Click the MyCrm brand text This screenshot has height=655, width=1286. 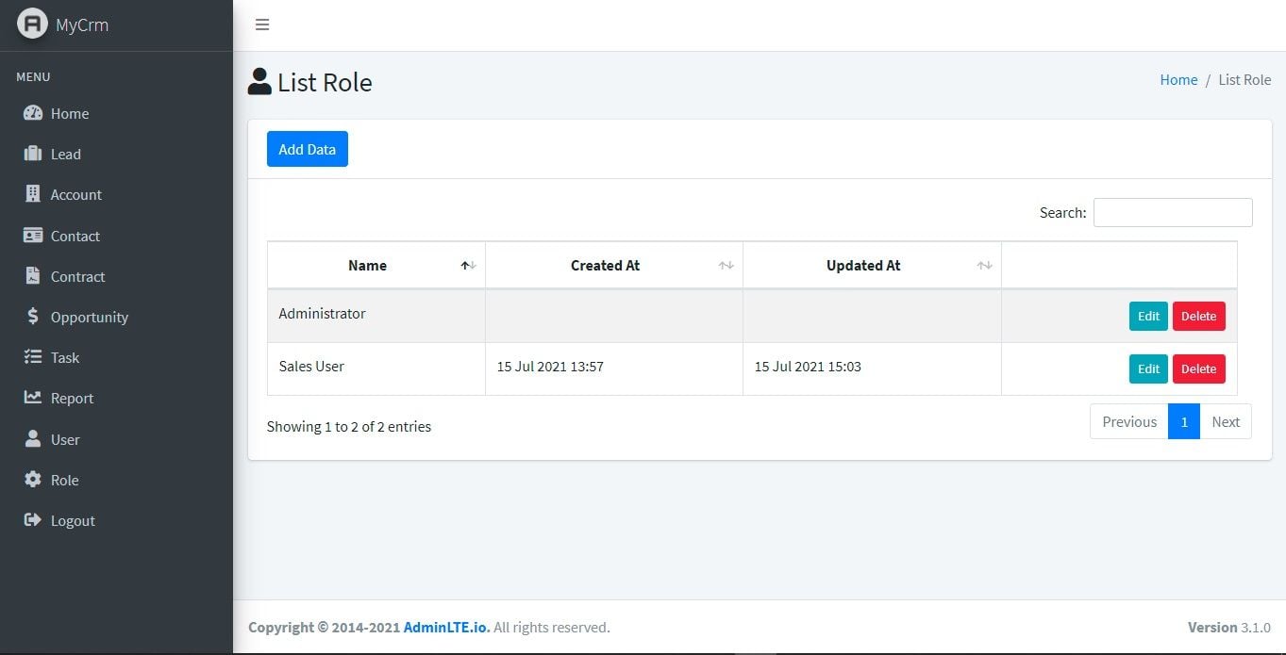82,25
